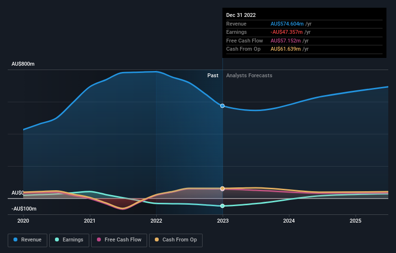
Task: Click the 2025 x-axis label
Action: point(355,221)
